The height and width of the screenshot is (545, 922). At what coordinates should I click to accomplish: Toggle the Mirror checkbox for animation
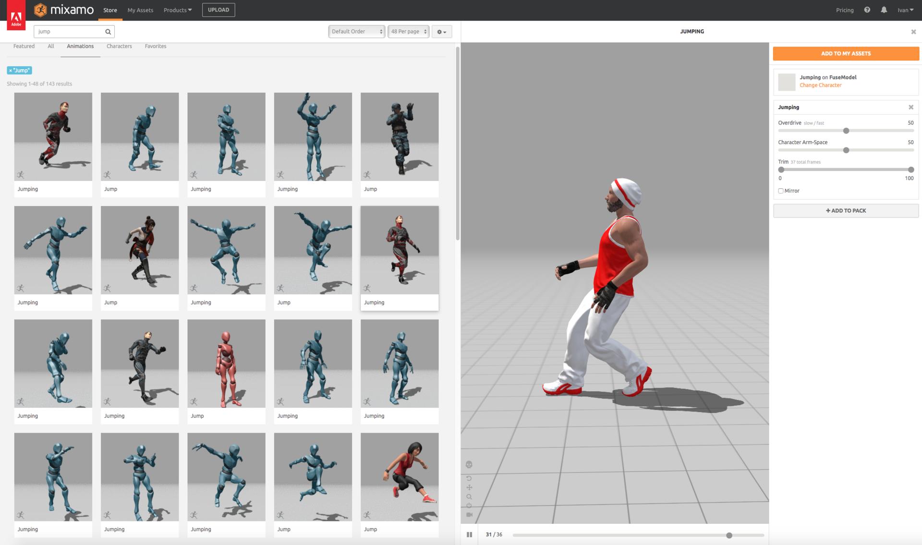780,190
